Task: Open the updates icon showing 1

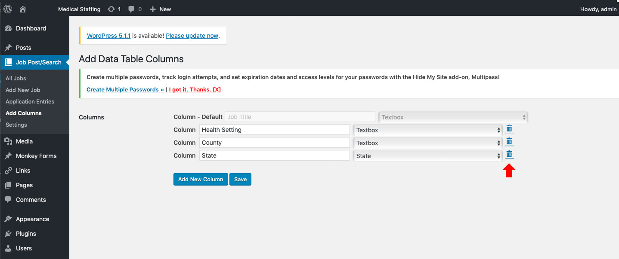Action: point(111,9)
